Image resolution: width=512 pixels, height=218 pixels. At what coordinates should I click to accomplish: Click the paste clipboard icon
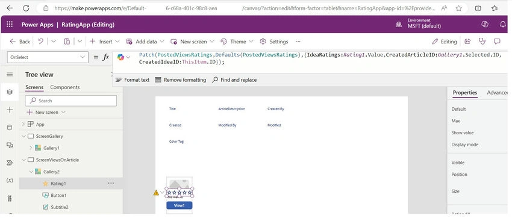pos(67,42)
